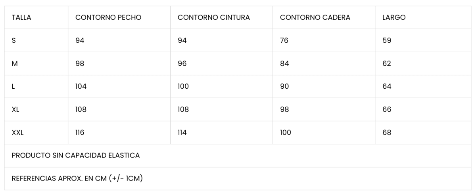Click the size M row label

coord(15,63)
